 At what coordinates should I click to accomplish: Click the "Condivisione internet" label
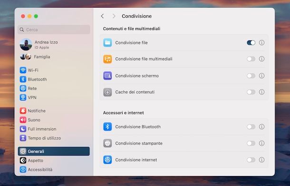point(136,160)
